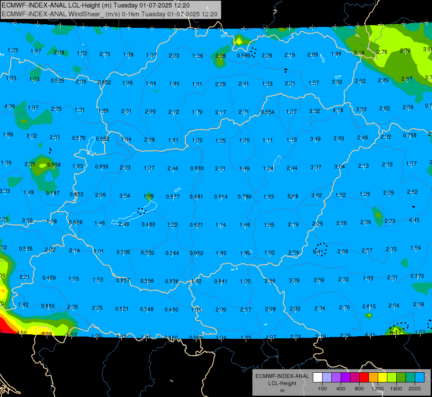Click the 0.789 wind shear value
The width and height of the screenshot is (432, 397).
pos(244,196)
